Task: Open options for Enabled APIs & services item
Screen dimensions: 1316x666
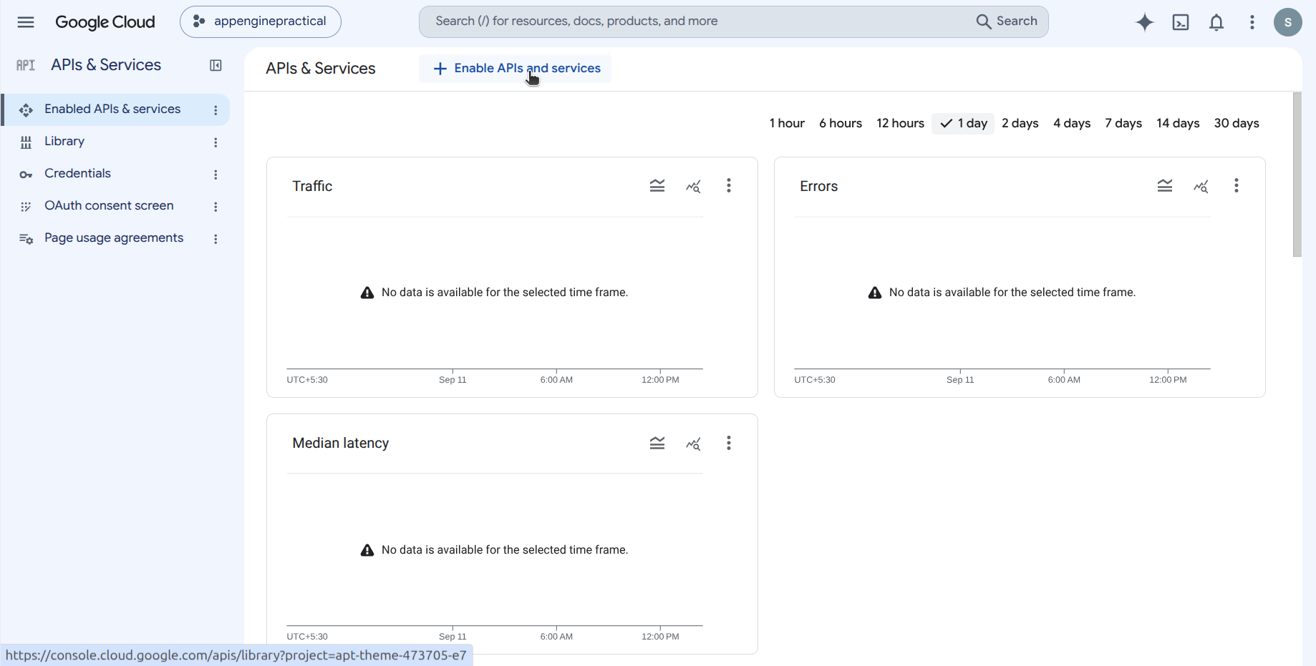Action: 216,110
